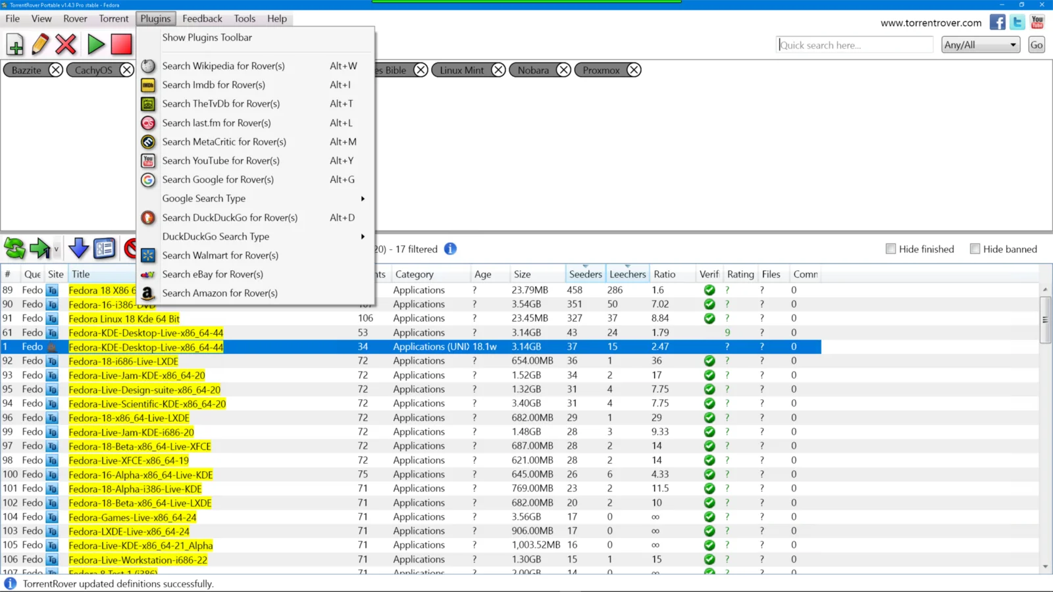Click the scroll-down arrow of results list

click(x=1045, y=566)
